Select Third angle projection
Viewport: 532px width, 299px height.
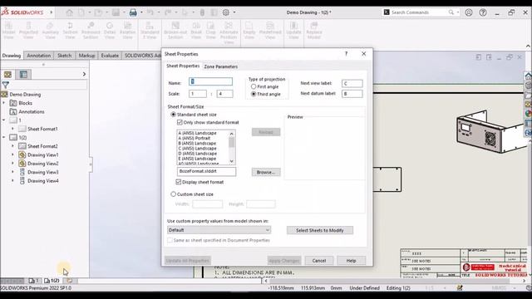(254, 94)
